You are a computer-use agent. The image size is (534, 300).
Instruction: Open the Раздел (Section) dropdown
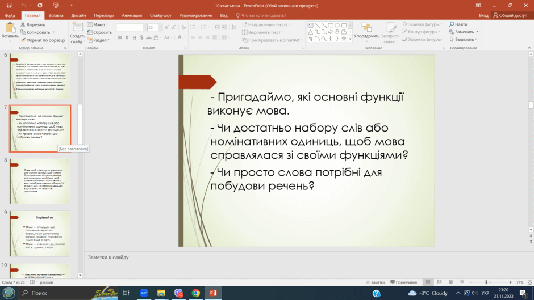click(x=98, y=40)
